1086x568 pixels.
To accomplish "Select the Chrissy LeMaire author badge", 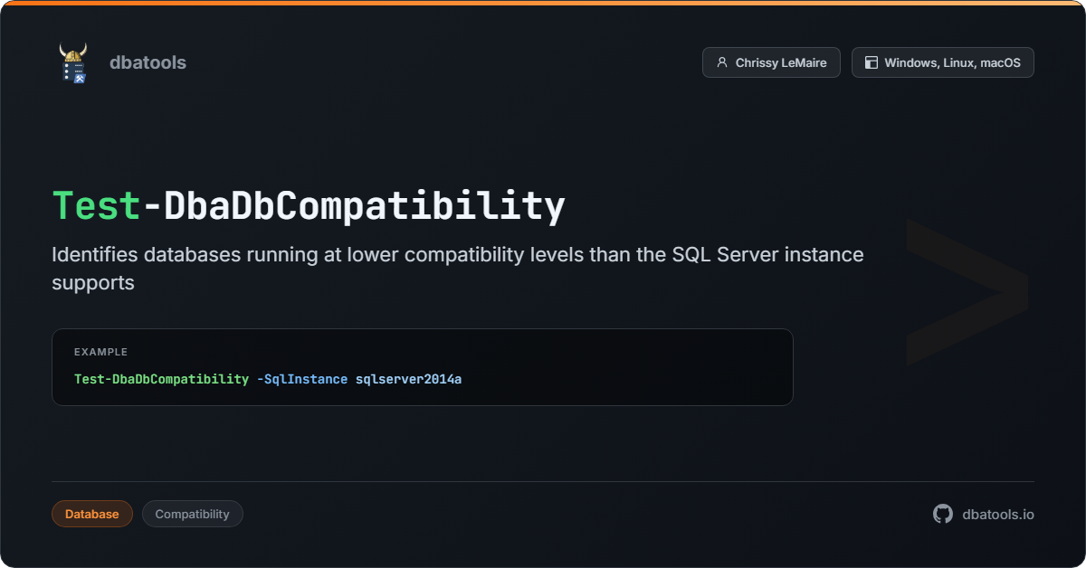I will pos(771,62).
